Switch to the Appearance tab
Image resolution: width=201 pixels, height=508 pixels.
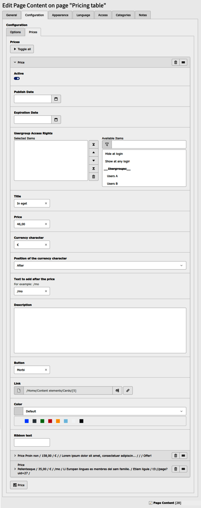60,15
